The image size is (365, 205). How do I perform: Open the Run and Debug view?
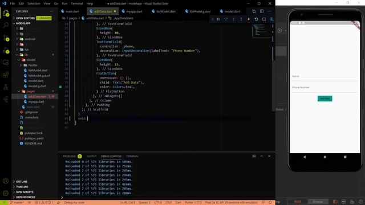tap(6, 50)
